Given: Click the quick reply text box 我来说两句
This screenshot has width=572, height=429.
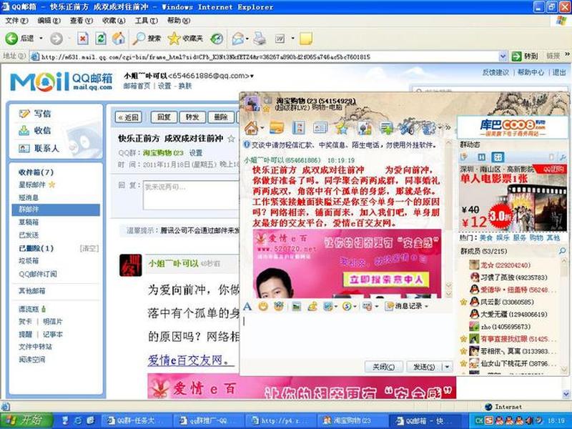Looking at the screenshot, I should coord(191,195).
